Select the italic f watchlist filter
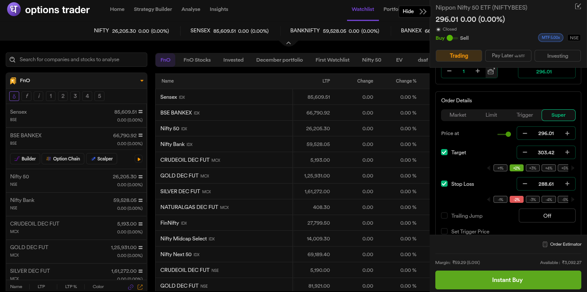587x292 pixels. (27, 96)
